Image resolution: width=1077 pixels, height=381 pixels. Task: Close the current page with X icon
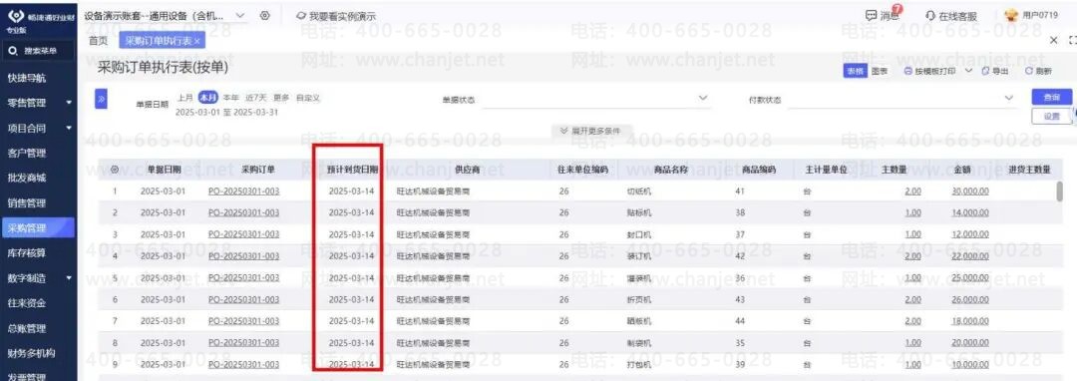[x=1054, y=41]
